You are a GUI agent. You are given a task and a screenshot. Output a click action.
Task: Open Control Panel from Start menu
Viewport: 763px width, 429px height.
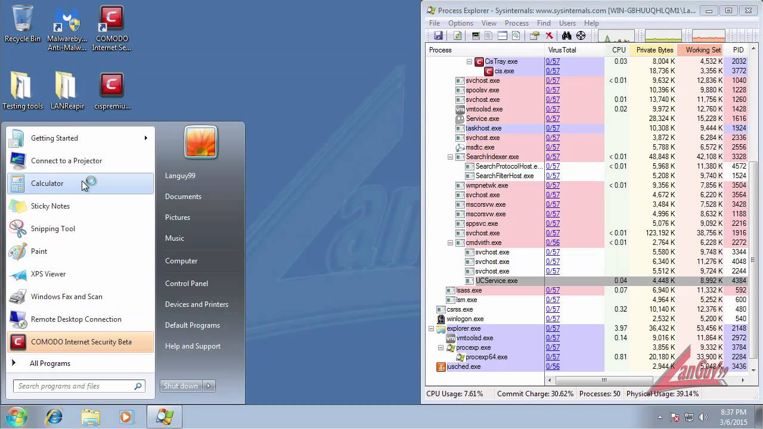point(187,284)
